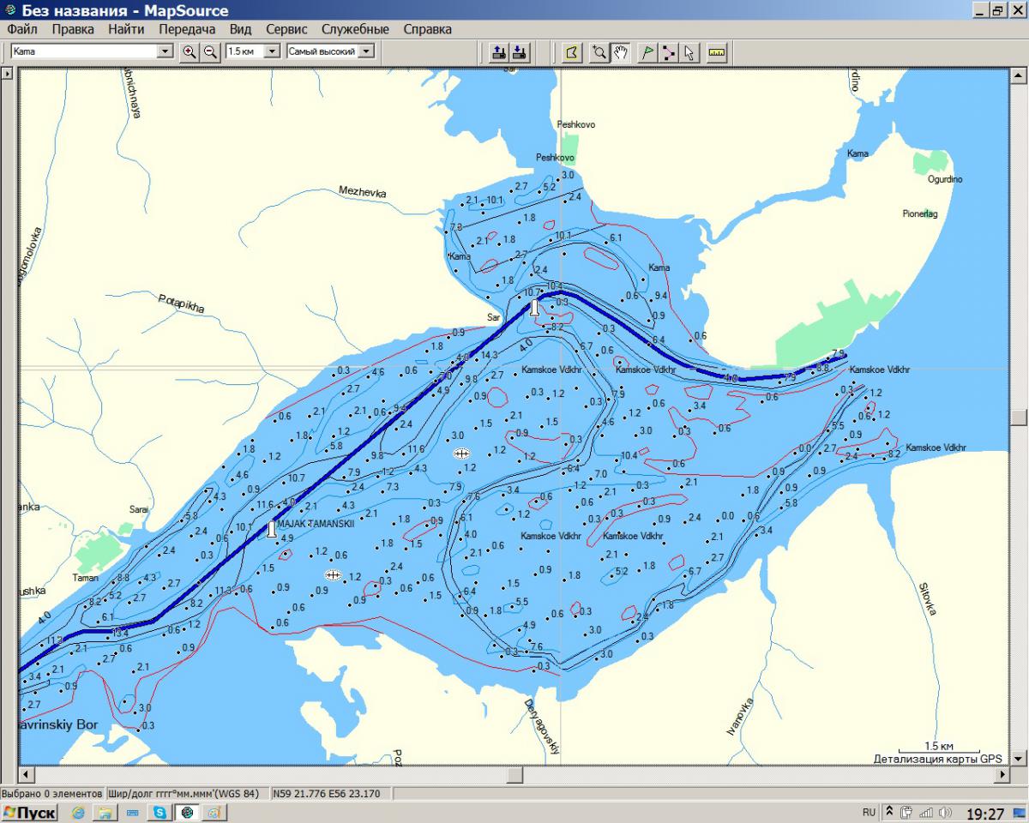Viewport: 1029px width, 823px height.
Task: Toggle the arrow selection tool
Action: pyautogui.click(x=689, y=52)
